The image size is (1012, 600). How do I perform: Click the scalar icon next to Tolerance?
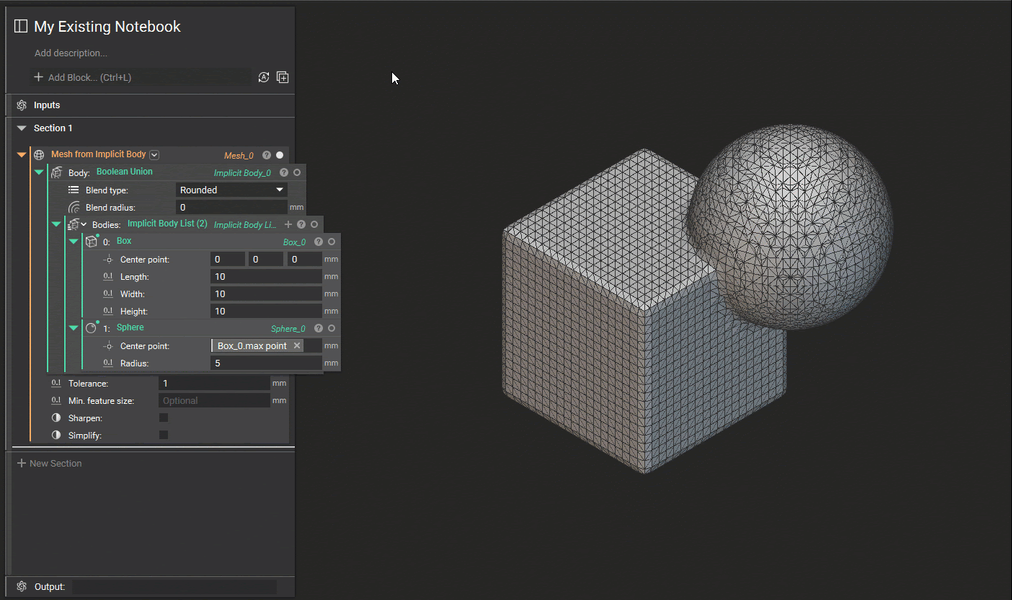(56, 383)
